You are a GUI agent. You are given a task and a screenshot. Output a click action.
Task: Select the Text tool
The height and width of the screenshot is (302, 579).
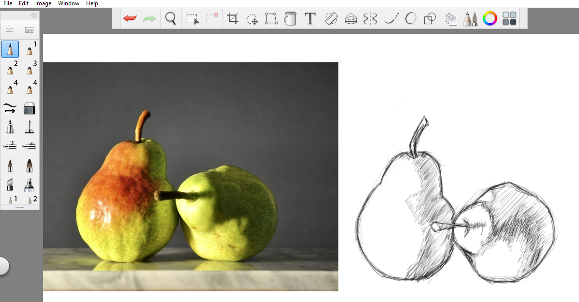click(310, 18)
